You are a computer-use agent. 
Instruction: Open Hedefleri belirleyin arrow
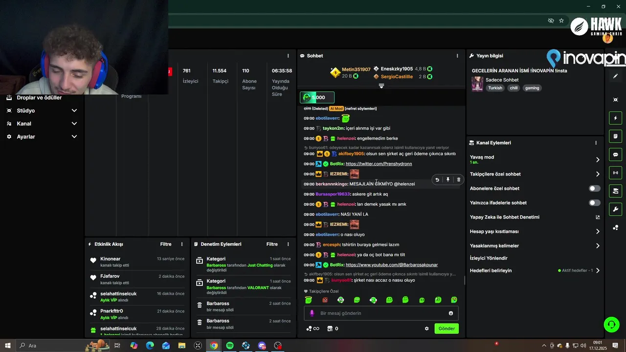598,270
